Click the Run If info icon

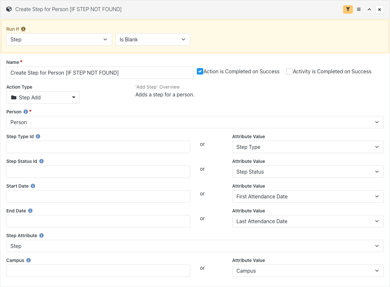(x=23, y=29)
